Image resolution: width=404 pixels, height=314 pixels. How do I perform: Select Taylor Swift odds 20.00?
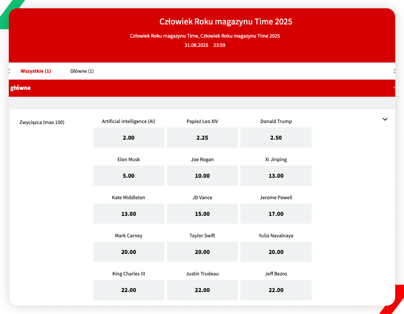pos(202,252)
